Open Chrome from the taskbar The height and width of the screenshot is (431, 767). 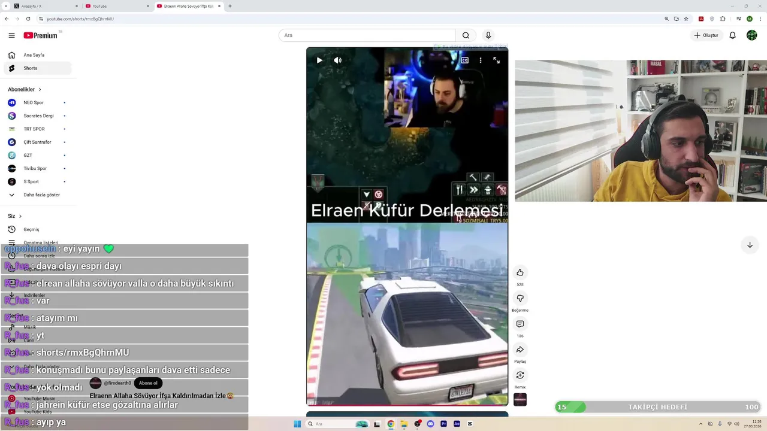[391, 424]
